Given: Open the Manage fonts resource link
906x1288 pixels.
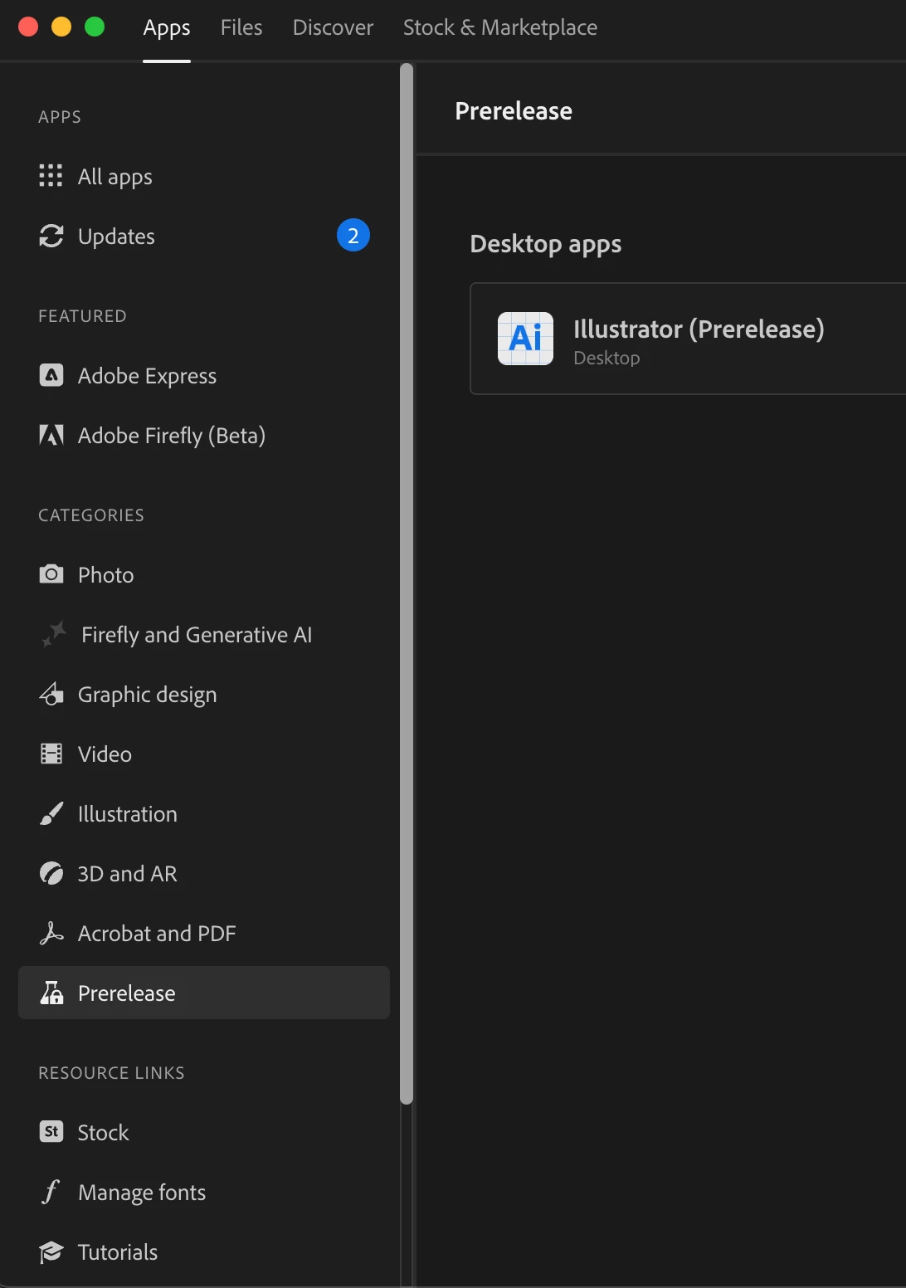Looking at the screenshot, I should click(204, 1193).
